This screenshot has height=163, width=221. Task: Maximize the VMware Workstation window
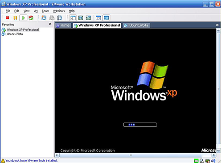click(x=212, y=4)
